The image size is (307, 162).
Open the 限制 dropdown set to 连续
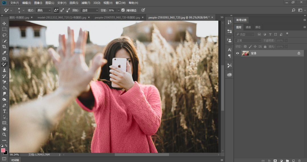tap(89, 10)
